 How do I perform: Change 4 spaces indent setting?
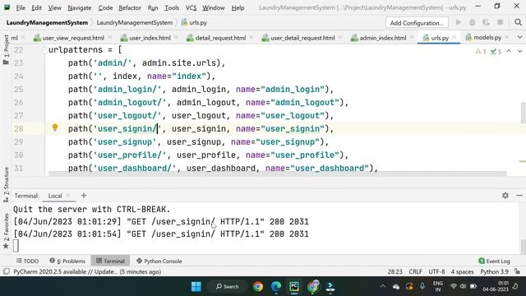pyautogui.click(x=462, y=271)
